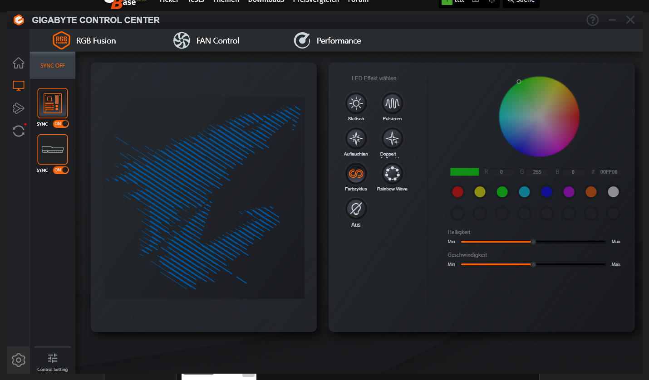The image size is (649, 380).
Task: Select the RAM module device icon
Action: point(53,149)
